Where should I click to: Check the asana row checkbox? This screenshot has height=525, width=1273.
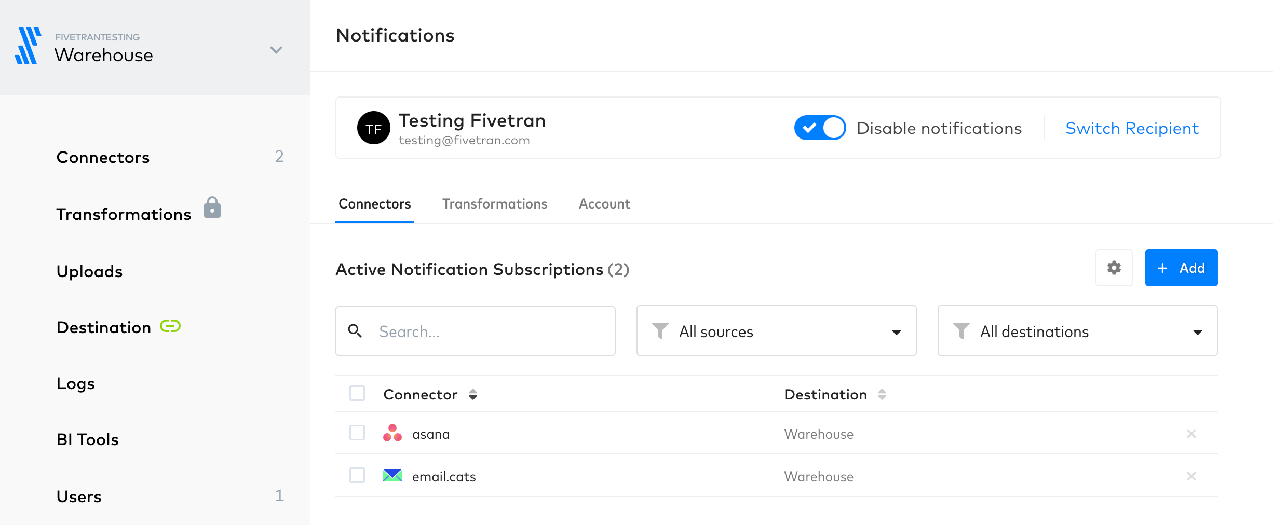(357, 433)
